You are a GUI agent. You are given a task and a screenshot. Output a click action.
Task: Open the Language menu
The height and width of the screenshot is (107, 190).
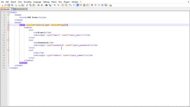tap(37, 2)
